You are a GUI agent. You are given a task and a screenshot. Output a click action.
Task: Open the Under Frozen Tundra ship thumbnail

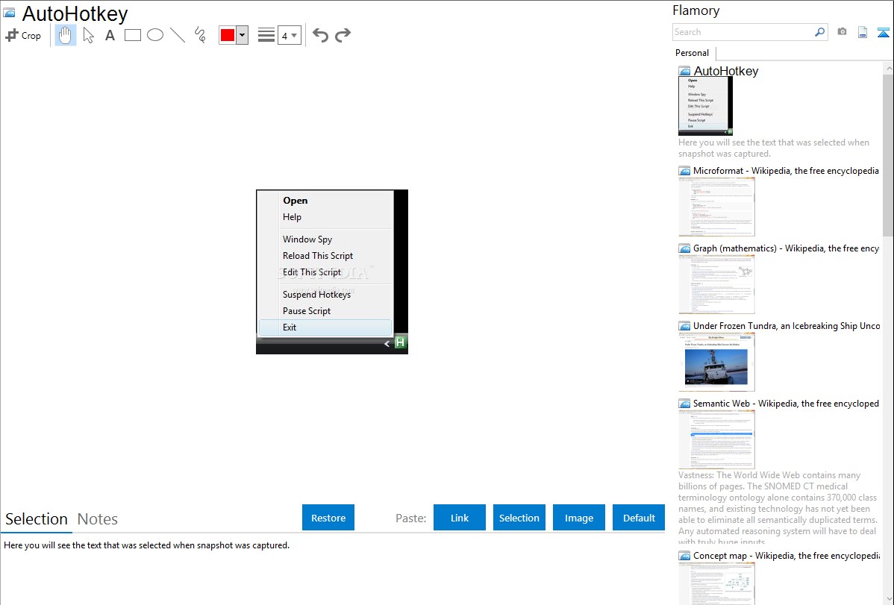pyautogui.click(x=716, y=362)
